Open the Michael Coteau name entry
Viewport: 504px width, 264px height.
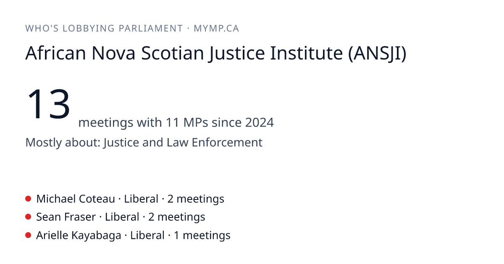coord(76,199)
